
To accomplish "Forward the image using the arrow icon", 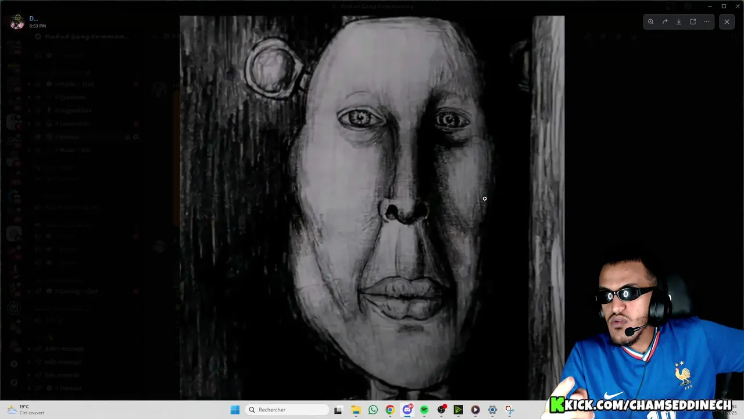I will (x=665, y=22).
